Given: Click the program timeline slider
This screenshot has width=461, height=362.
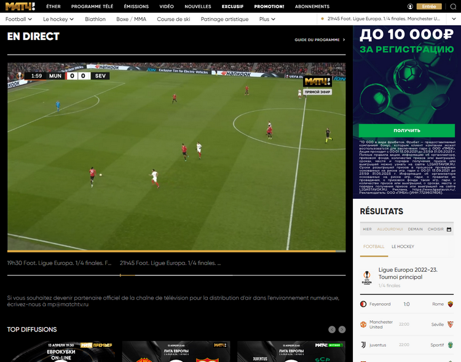Looking at the screenshot, I should click(176, 275).
